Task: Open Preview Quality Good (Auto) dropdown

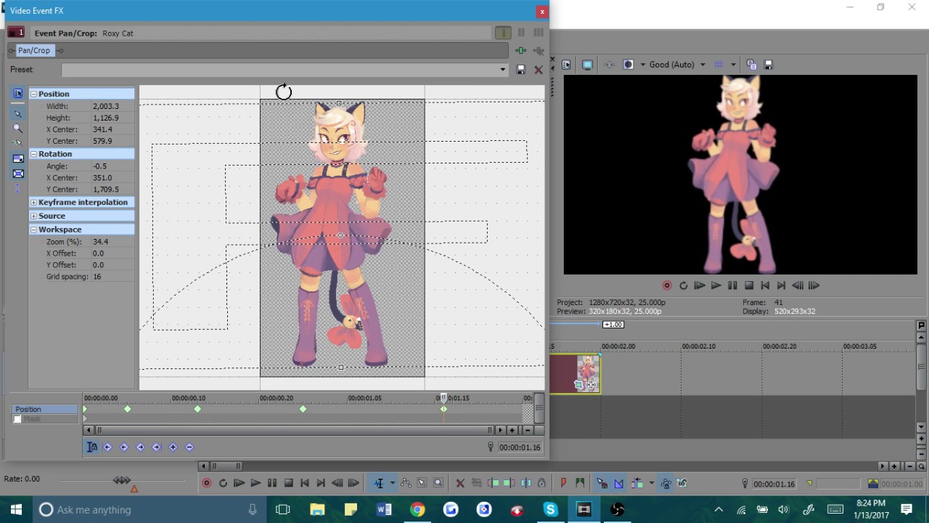Action: pyautogui.click(x=677, y=65)
